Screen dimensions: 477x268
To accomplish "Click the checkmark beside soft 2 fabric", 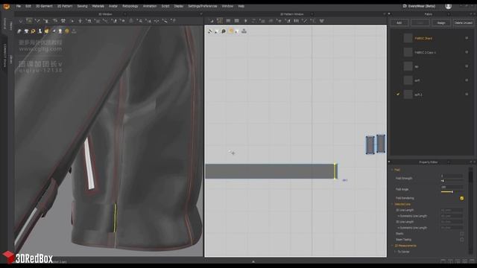I will click(397, 95).
